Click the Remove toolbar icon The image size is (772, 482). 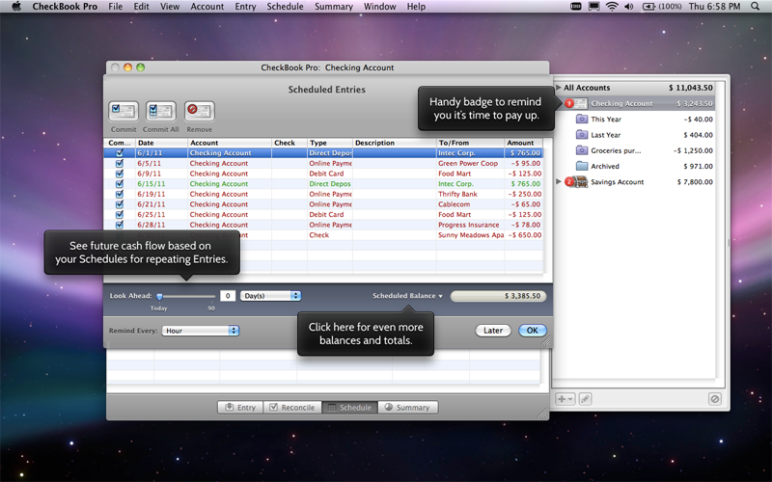point(200,111)
